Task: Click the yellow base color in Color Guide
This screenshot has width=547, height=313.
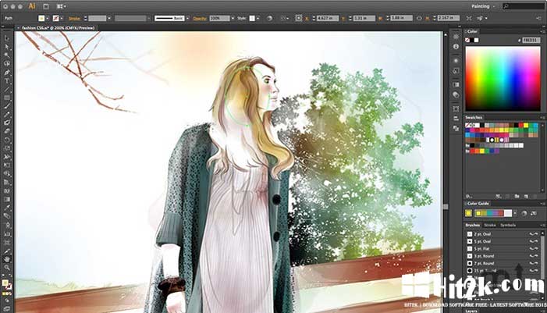Action: tap(468, 213)
